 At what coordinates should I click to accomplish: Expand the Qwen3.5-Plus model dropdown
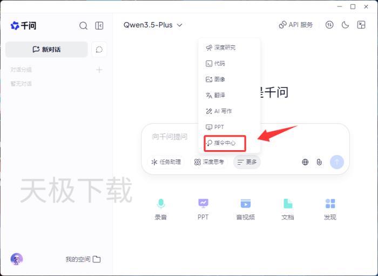[x=153, y=25]
